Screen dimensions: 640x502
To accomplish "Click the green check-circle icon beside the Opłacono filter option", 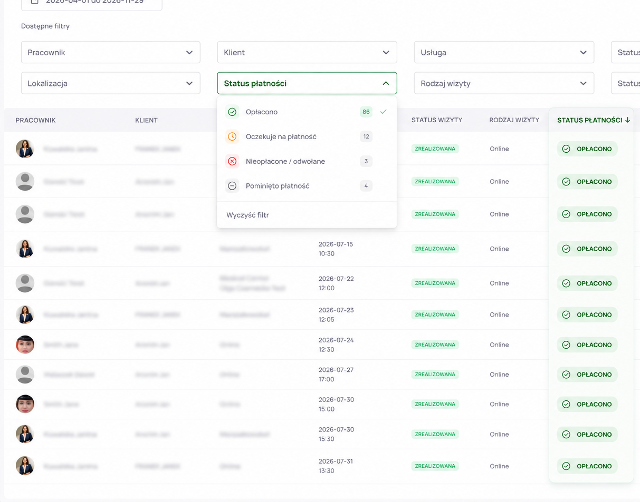I will point(232,112).
